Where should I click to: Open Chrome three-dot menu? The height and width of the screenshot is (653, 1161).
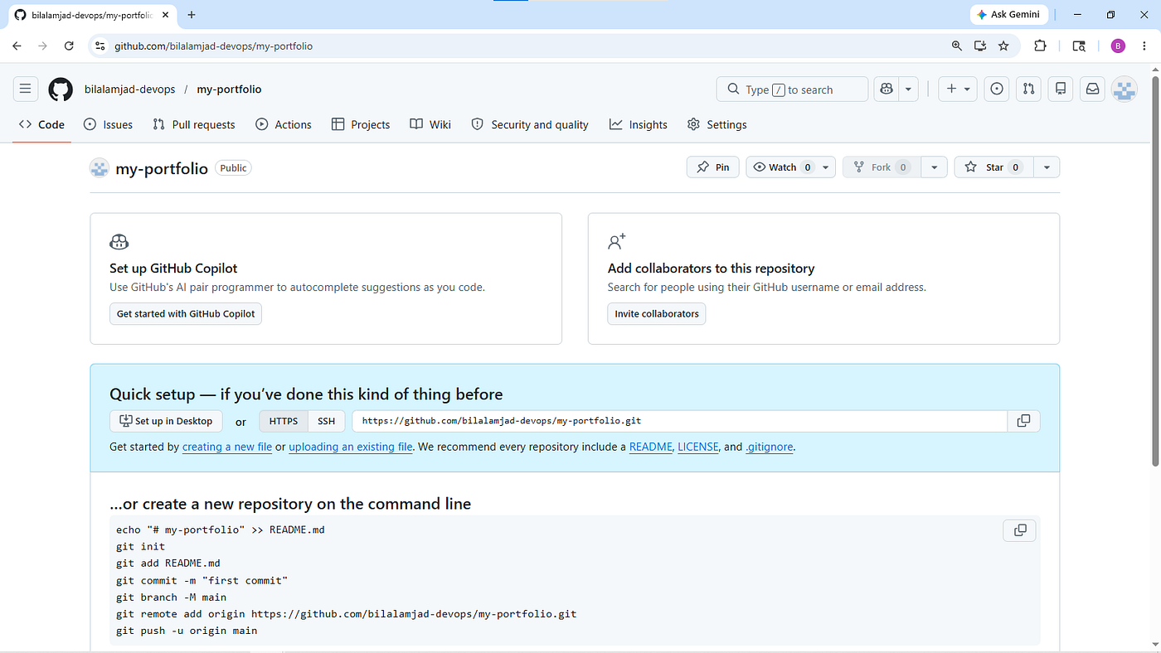[x=1144, y=46]
